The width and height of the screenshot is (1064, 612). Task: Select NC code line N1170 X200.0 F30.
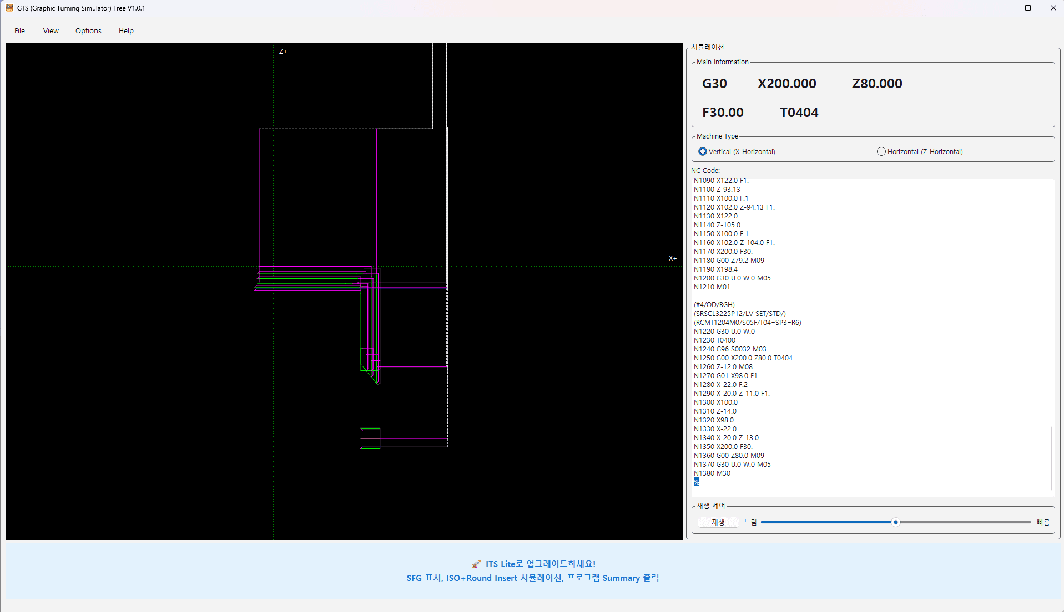point(723,251)
